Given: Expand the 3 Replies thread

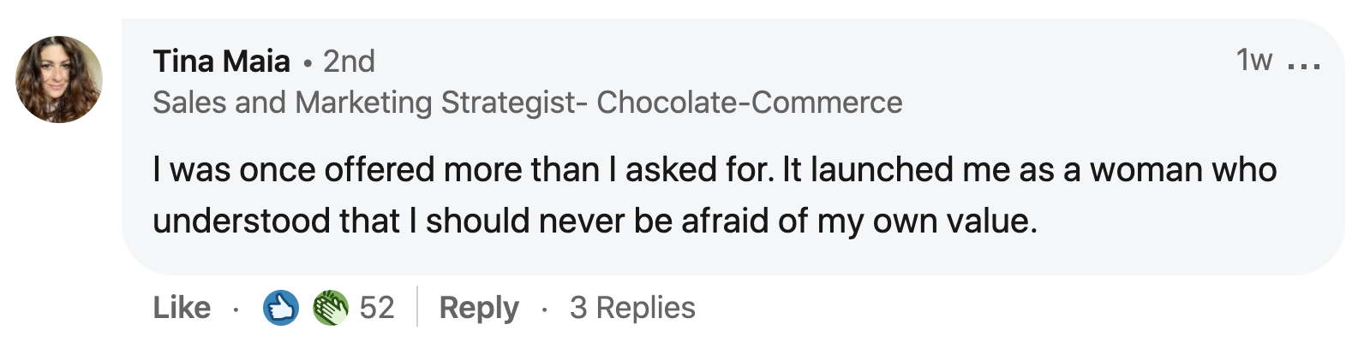Looking at the screenshot, I should (632, 308).
